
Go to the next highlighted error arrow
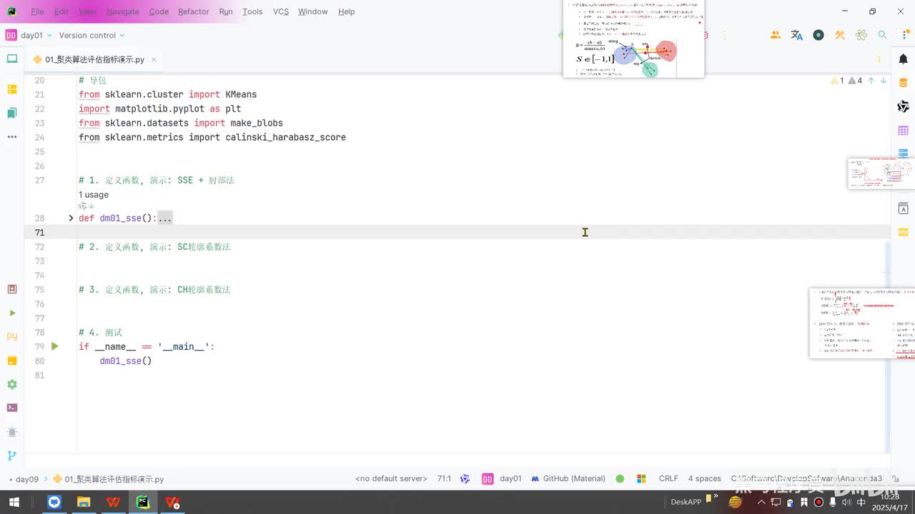(x=884, y=81)
